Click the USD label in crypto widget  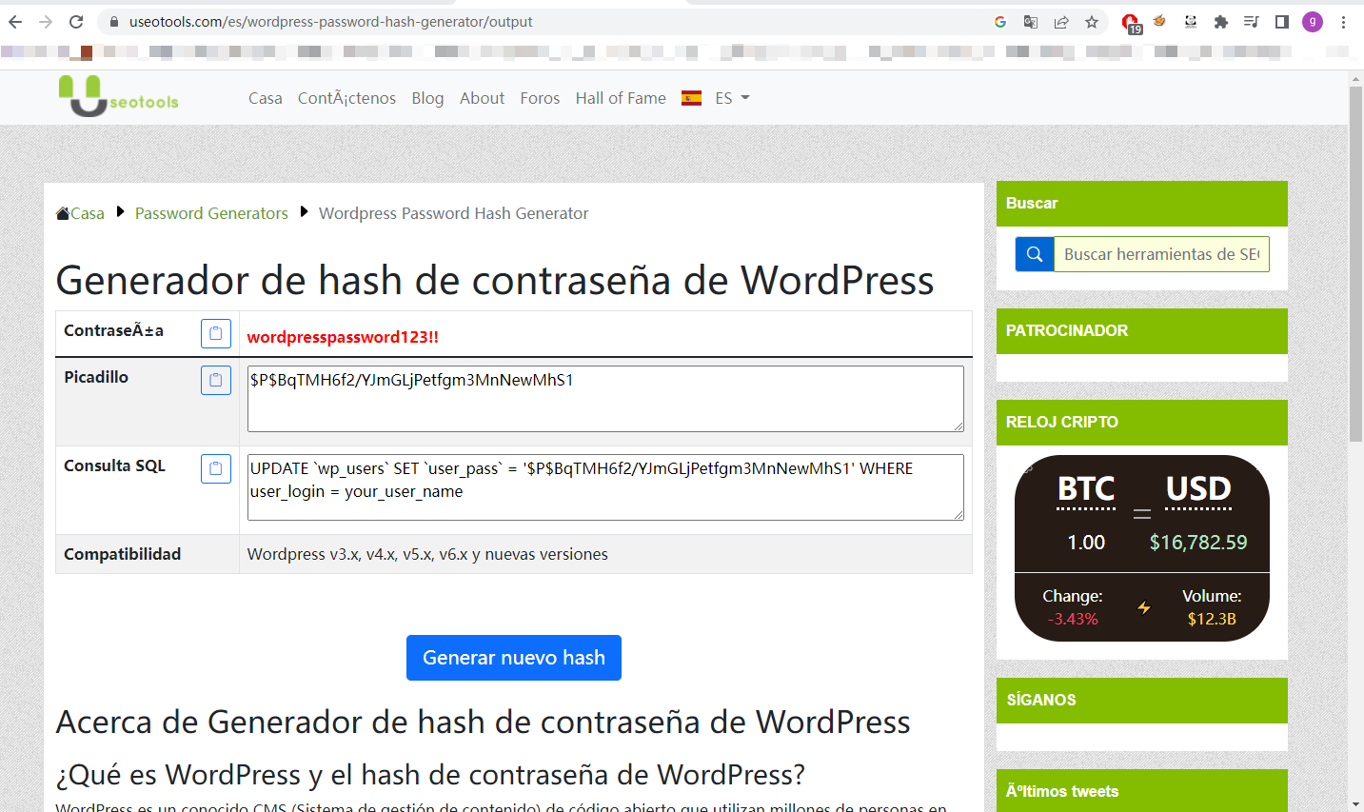(x=1198, y=489)
